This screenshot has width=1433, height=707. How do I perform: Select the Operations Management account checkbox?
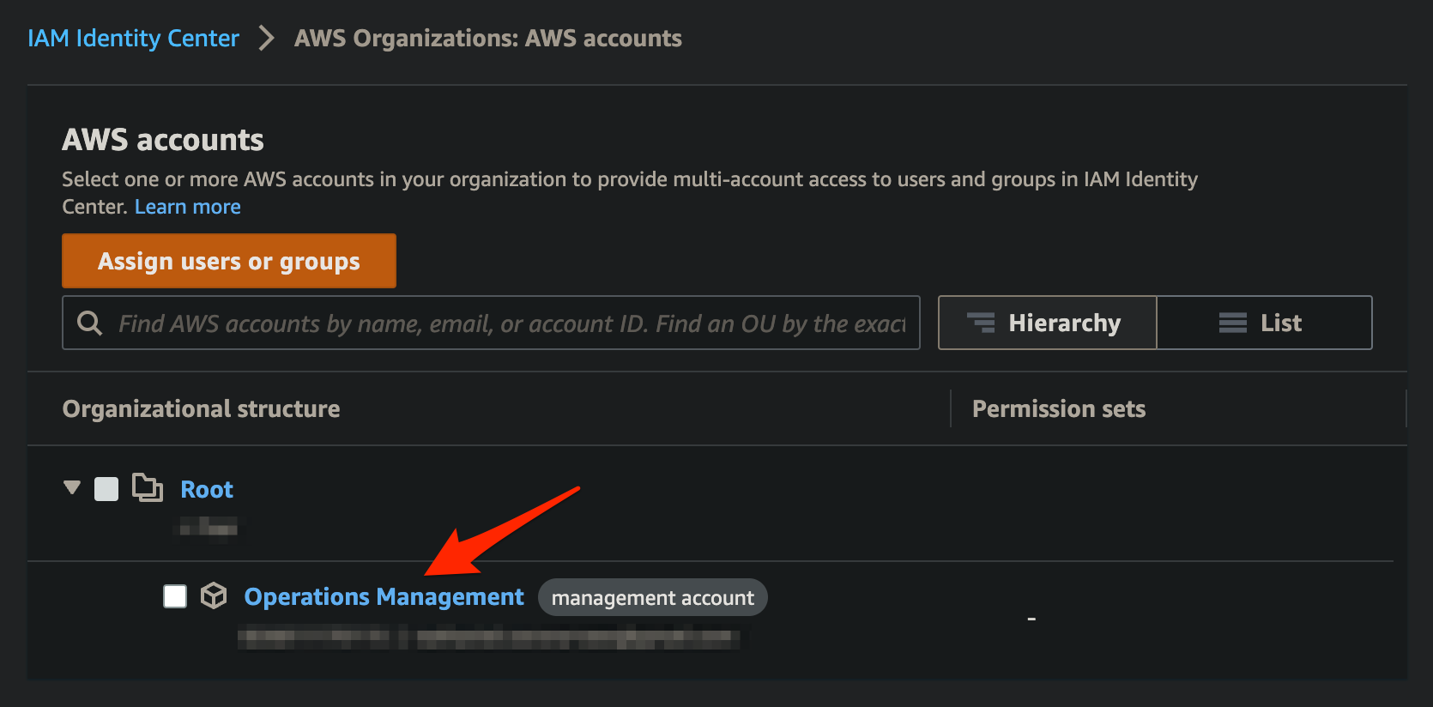coord(175,595)
